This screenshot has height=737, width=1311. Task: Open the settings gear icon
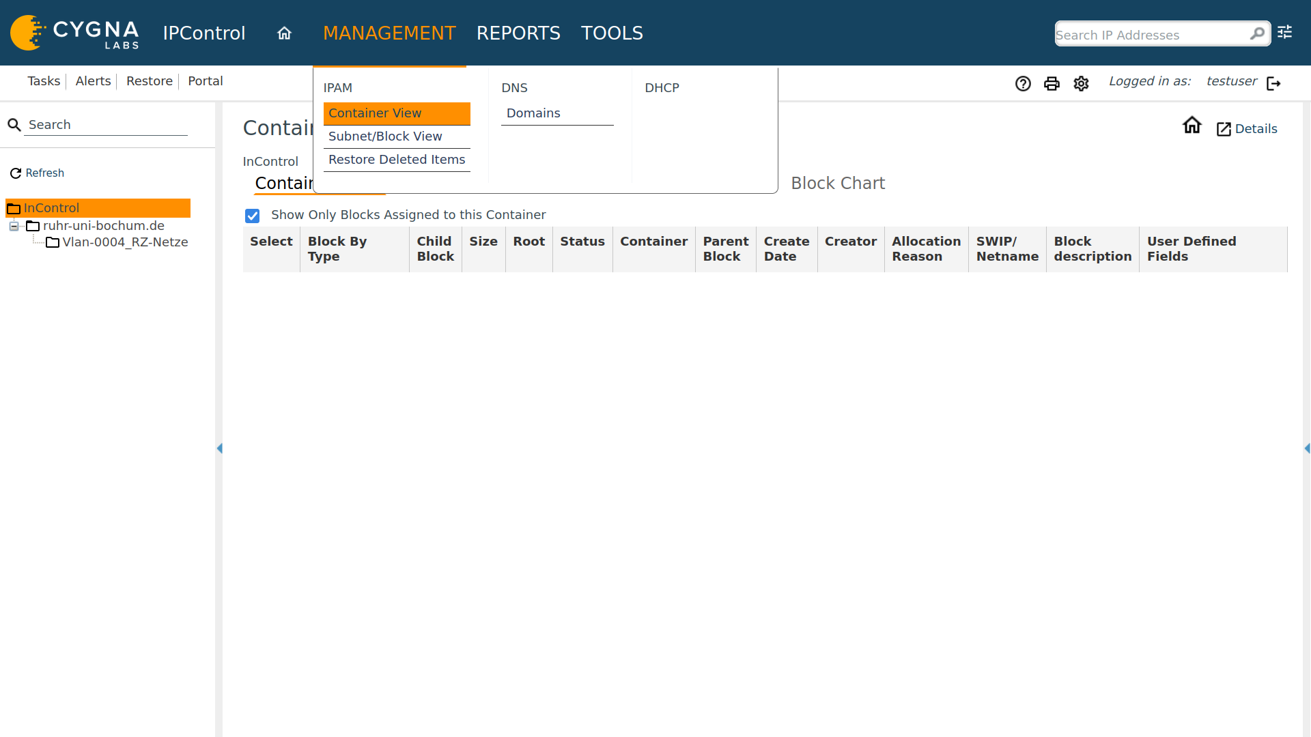click(x=1081, y=83)
